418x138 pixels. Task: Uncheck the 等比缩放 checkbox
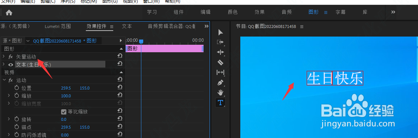pyautogui.click(x=63, y=112)
